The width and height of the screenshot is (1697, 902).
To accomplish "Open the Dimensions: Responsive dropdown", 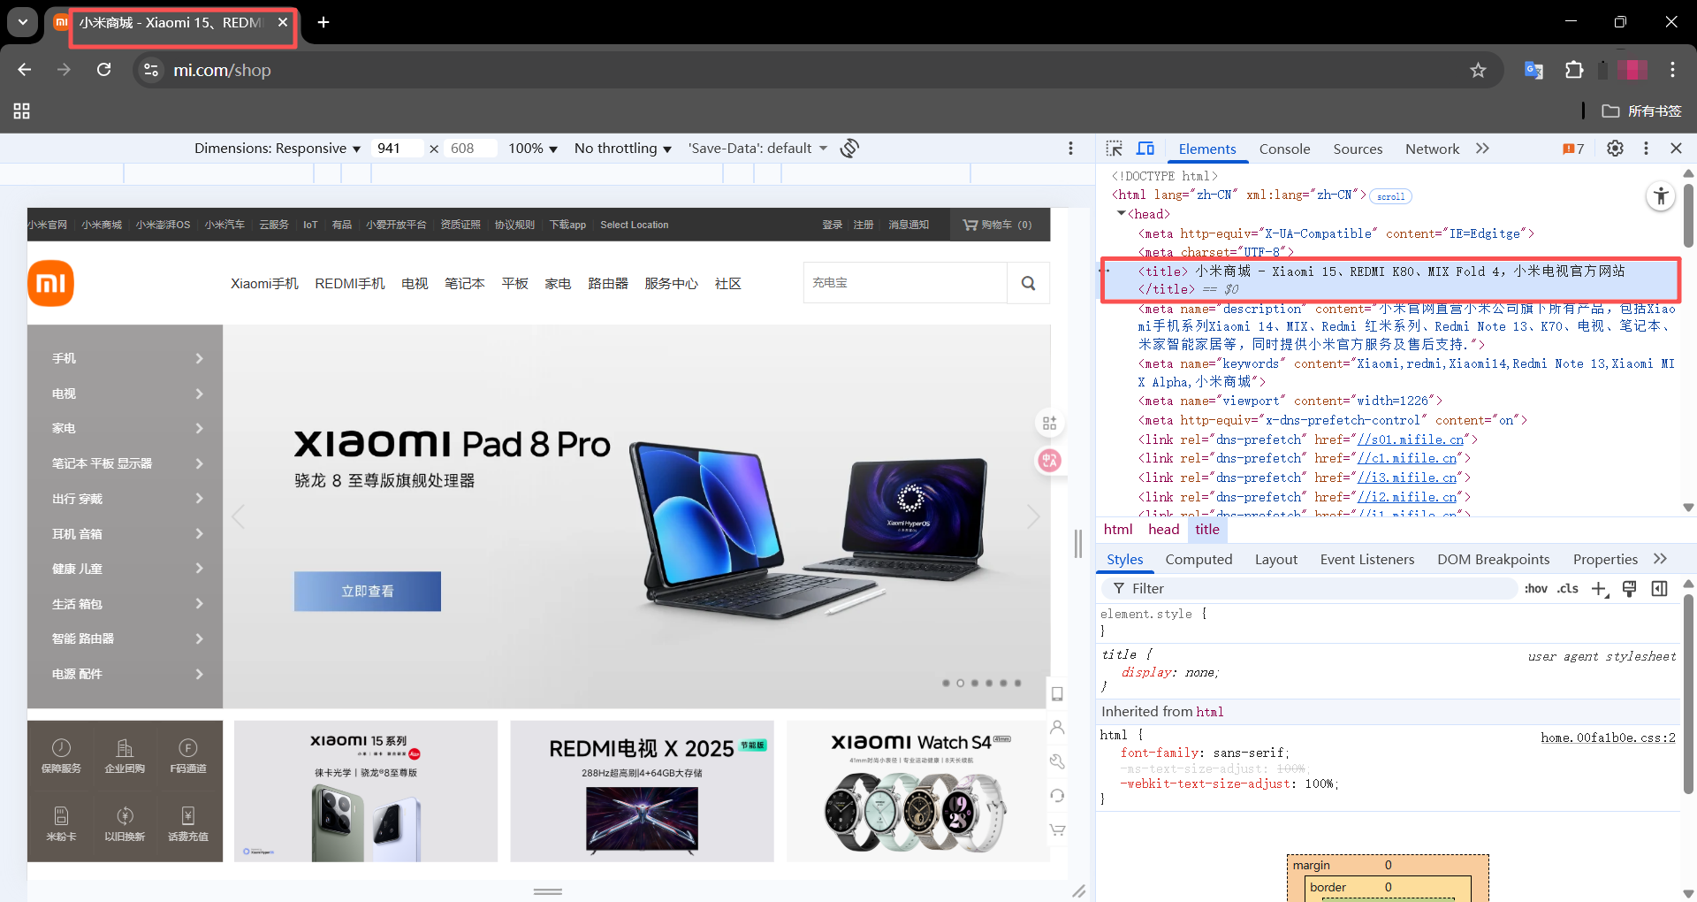I will pyautogui.click(x=277, y=149).
